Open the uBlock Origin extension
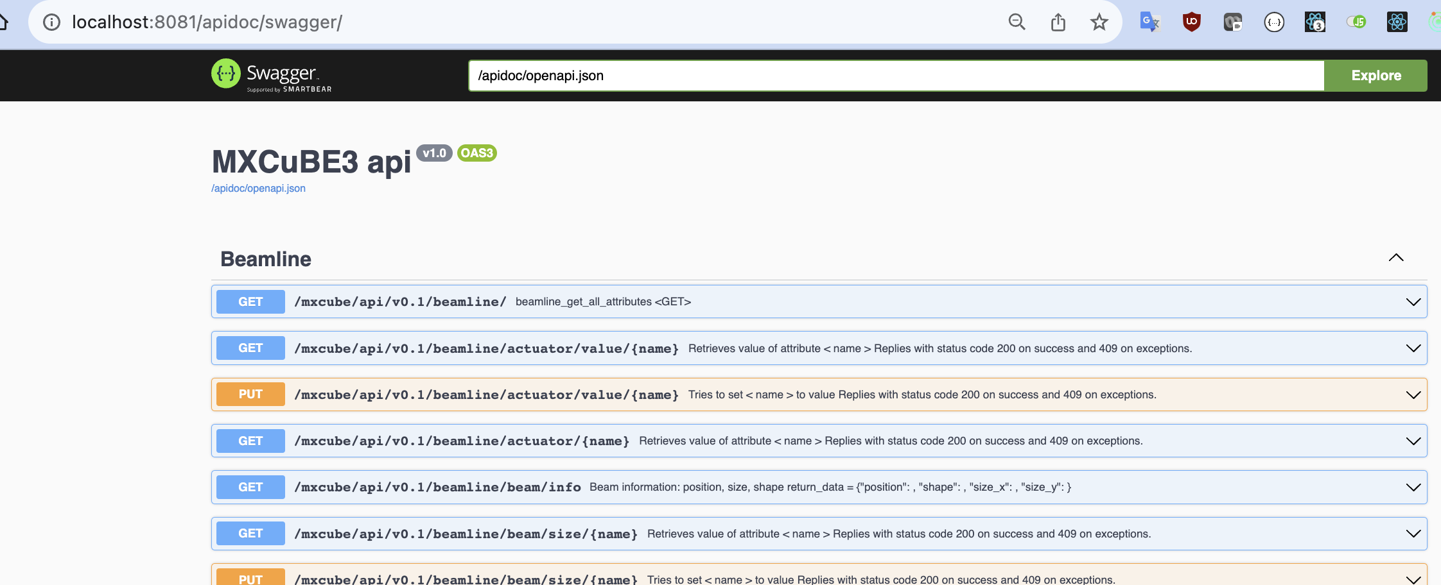 tap(1192, 22)
